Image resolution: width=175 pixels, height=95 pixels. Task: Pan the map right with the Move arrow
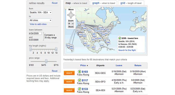pyautogui.click(x=73, y=15)
